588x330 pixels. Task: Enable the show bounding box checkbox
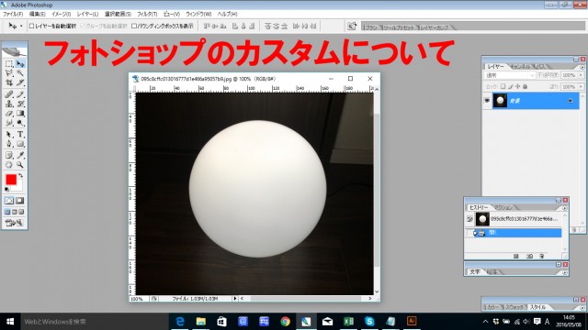(134, 26)
